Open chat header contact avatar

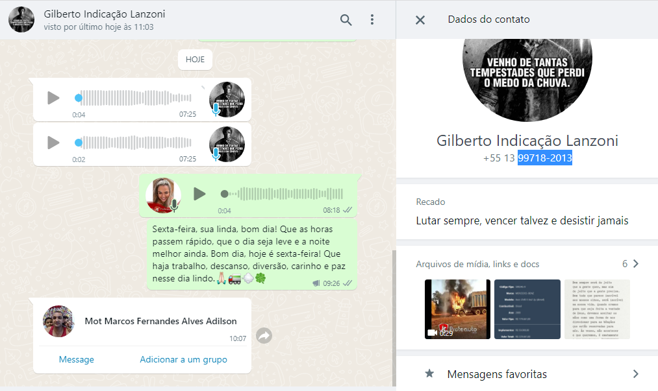point(21,19)
